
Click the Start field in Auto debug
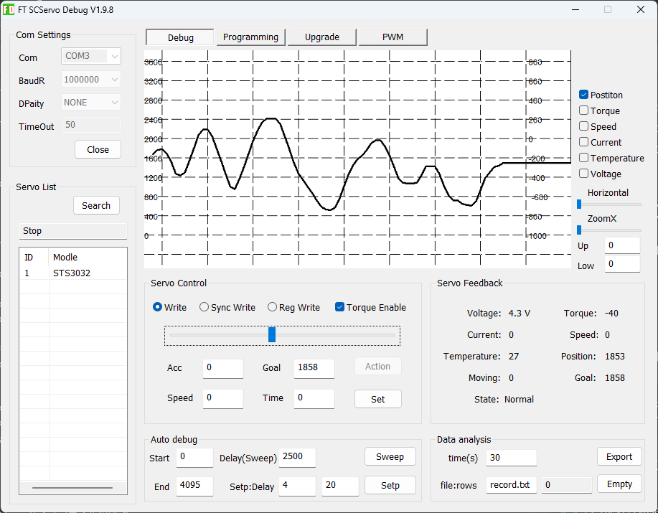(194, 457)
